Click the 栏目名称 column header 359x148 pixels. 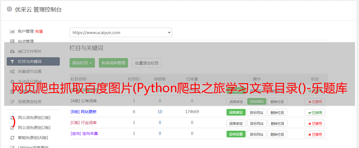click(x=78, y=79)
